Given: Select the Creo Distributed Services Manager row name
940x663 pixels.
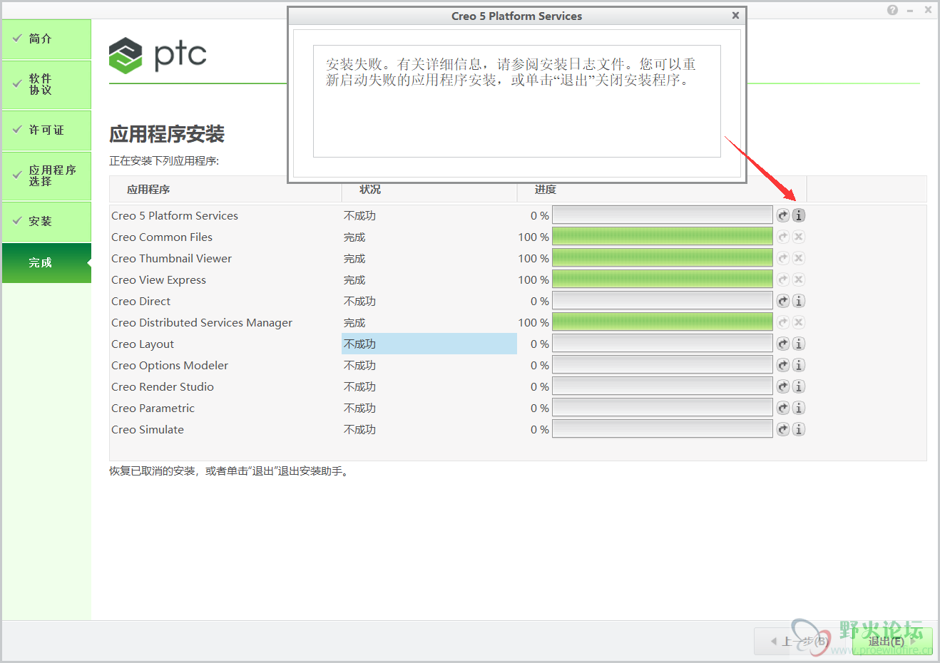Looking at the screenshot, I should click(x=202, y=322).
